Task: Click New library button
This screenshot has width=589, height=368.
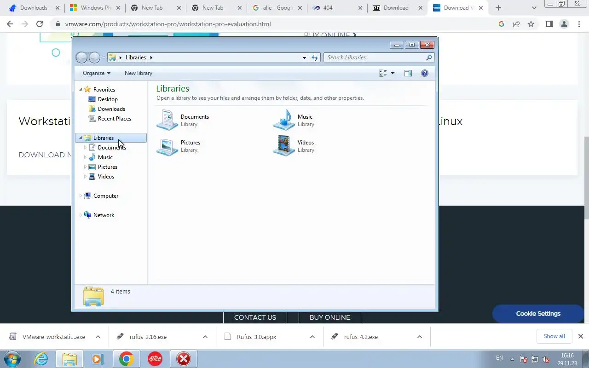Action: 139,73
